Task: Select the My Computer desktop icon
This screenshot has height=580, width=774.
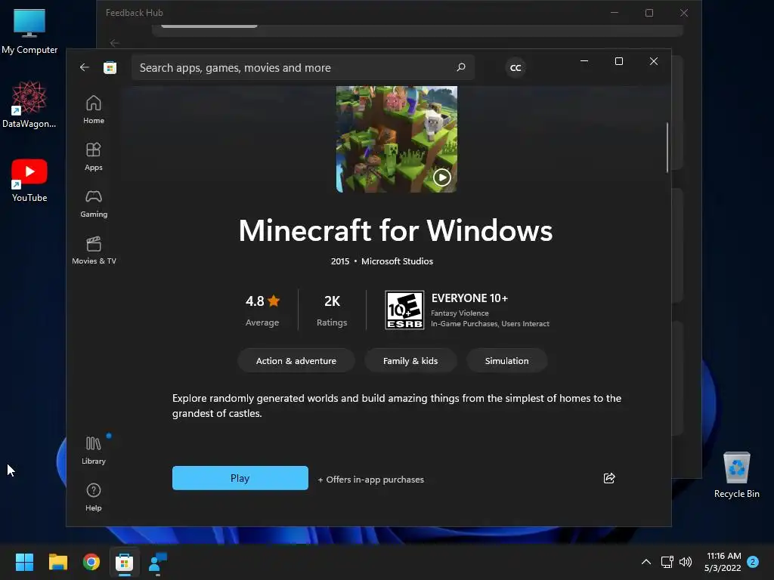Action: click(x=29, y=30)
